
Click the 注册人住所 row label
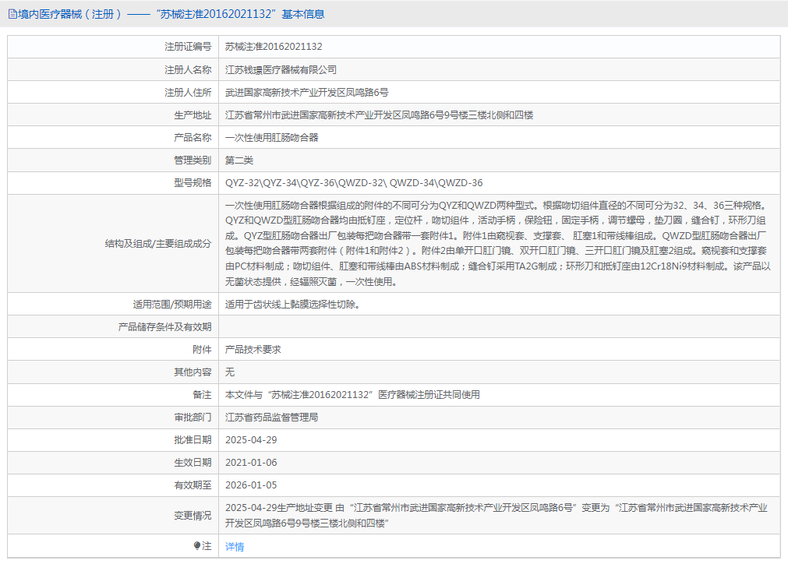[188, 93]
